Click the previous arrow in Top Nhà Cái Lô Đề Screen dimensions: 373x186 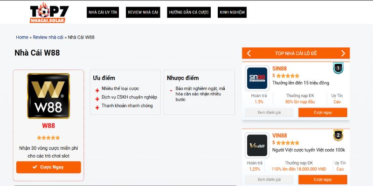pyautogui.click(x=249, y=53)
